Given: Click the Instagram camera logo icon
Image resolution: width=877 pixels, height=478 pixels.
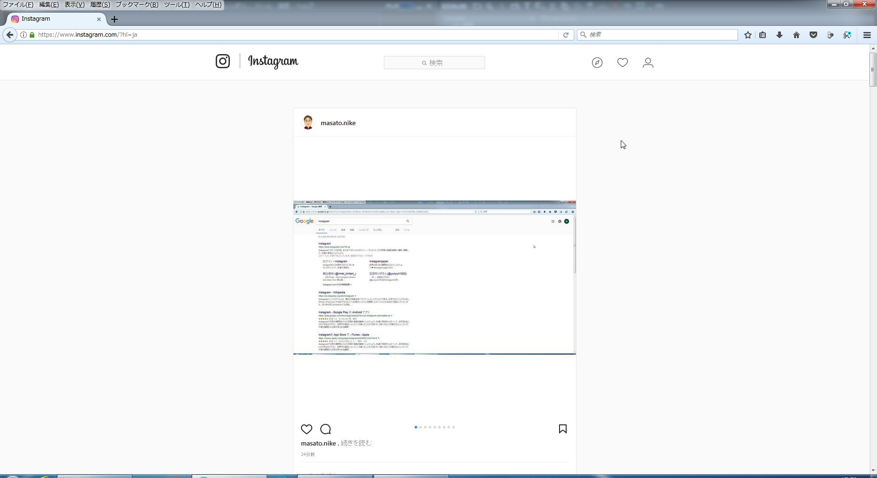Looking at the screenshot, I should tap(223, 61).
